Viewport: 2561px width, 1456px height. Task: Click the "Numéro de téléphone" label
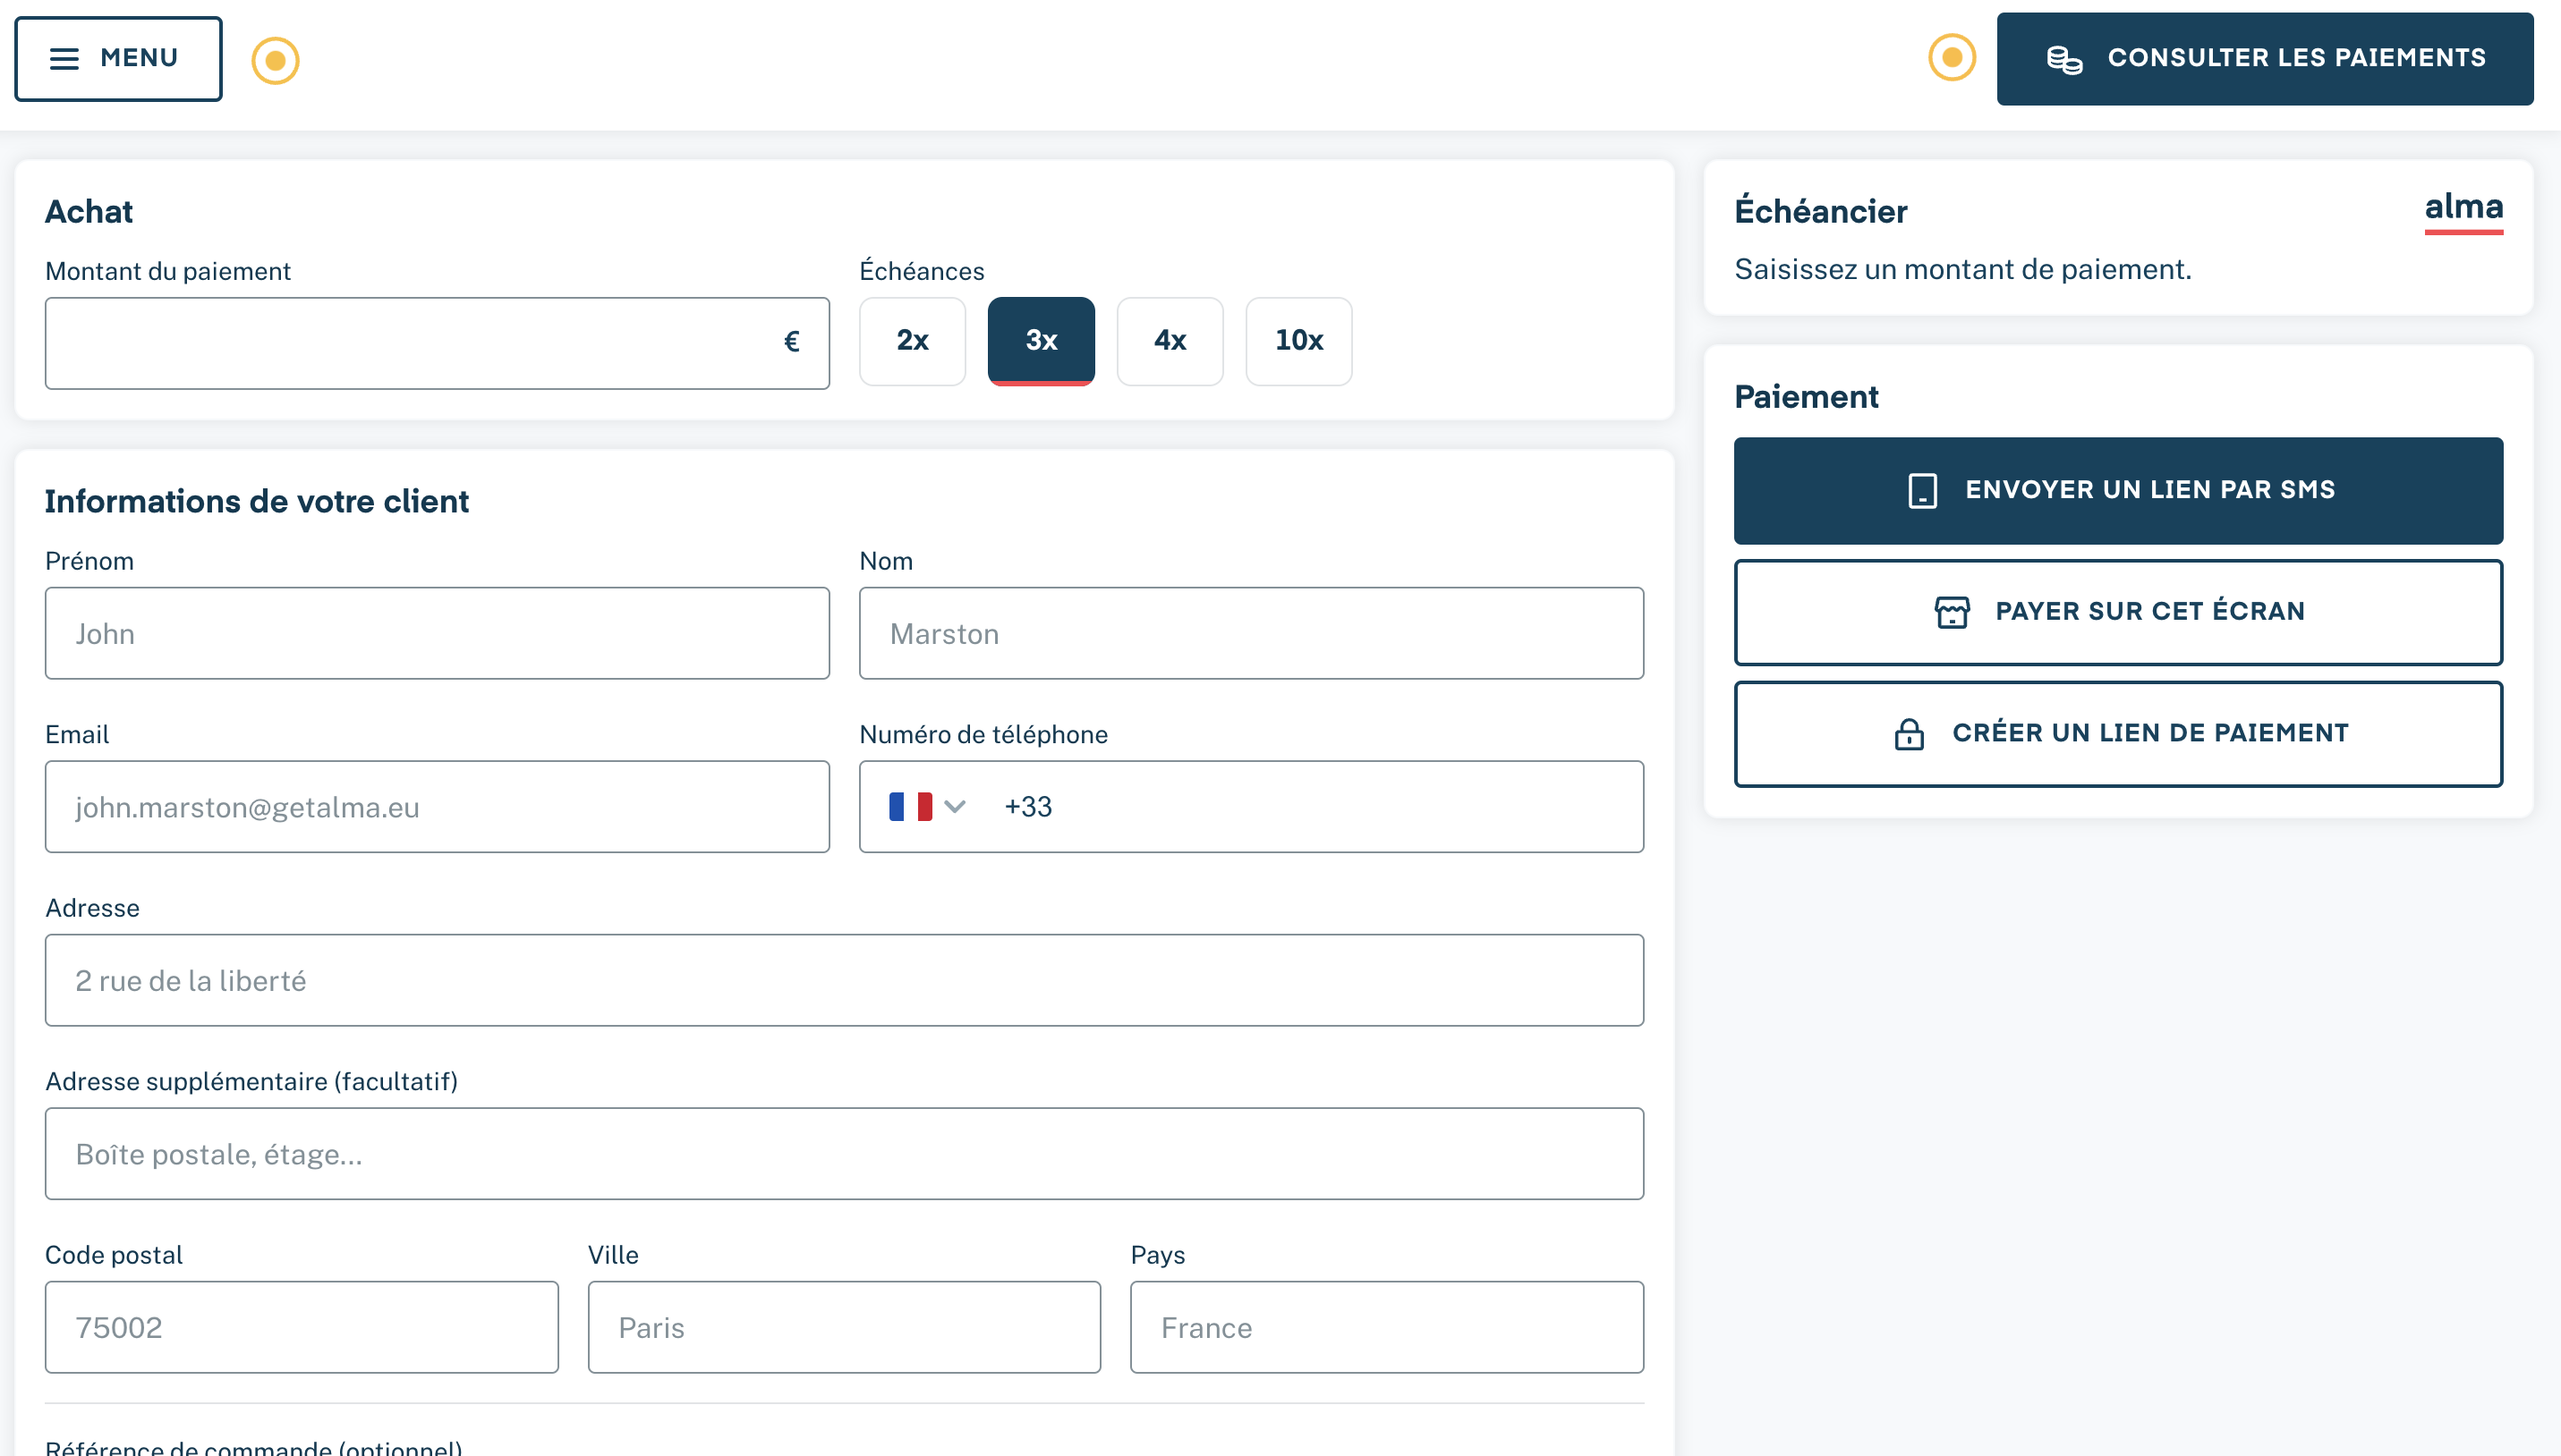[x=983, y=734]
